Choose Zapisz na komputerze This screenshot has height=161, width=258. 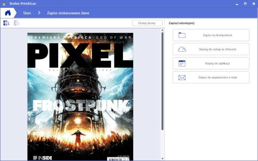point(211,35)
